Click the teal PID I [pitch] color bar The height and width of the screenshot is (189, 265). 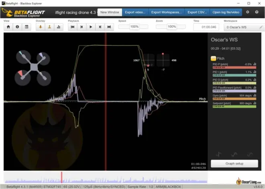coord(234,75)
